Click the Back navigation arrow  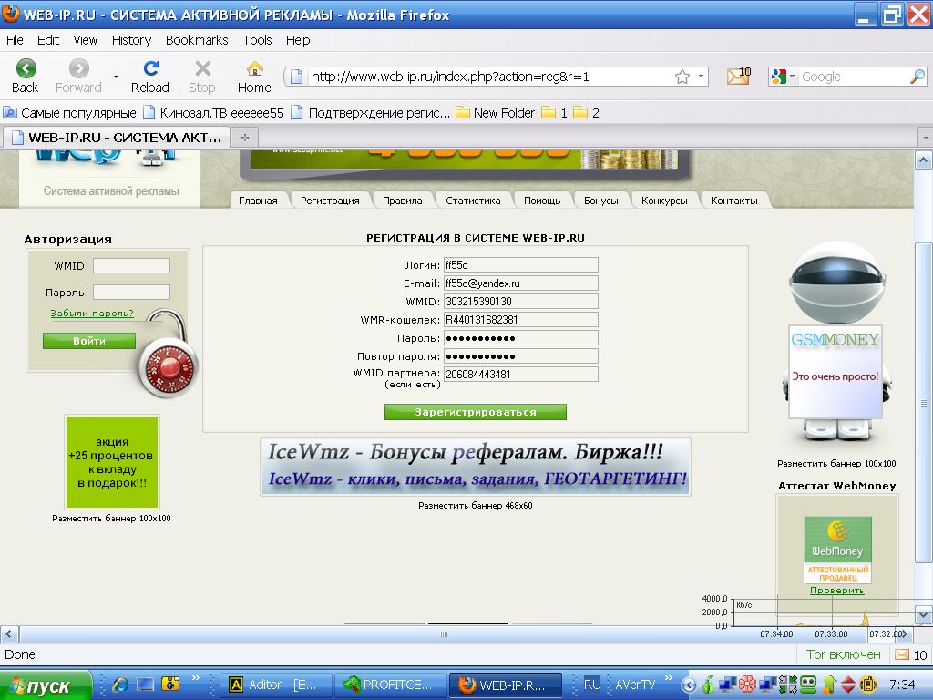coord(26,69)
